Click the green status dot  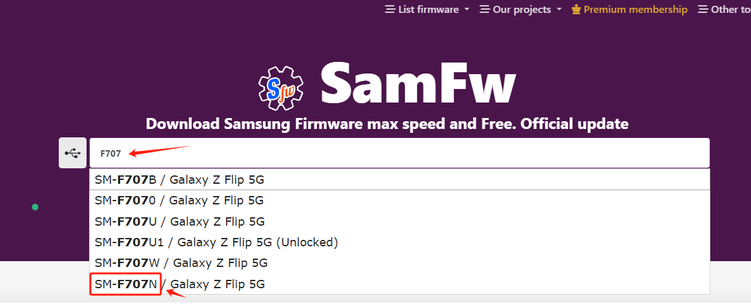35,207
